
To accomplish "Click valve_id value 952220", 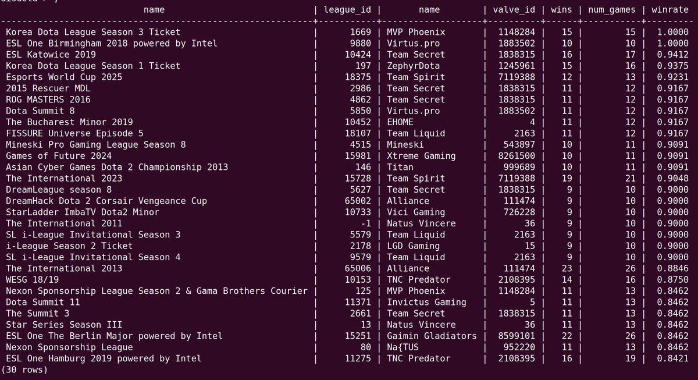I will tap(519, 347).
